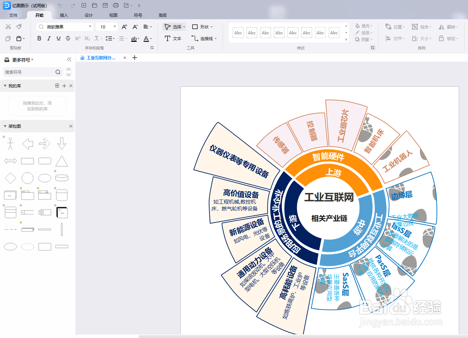468x338 pixels.
Task: Click the export share icon
Action: [x=126, y=5]
